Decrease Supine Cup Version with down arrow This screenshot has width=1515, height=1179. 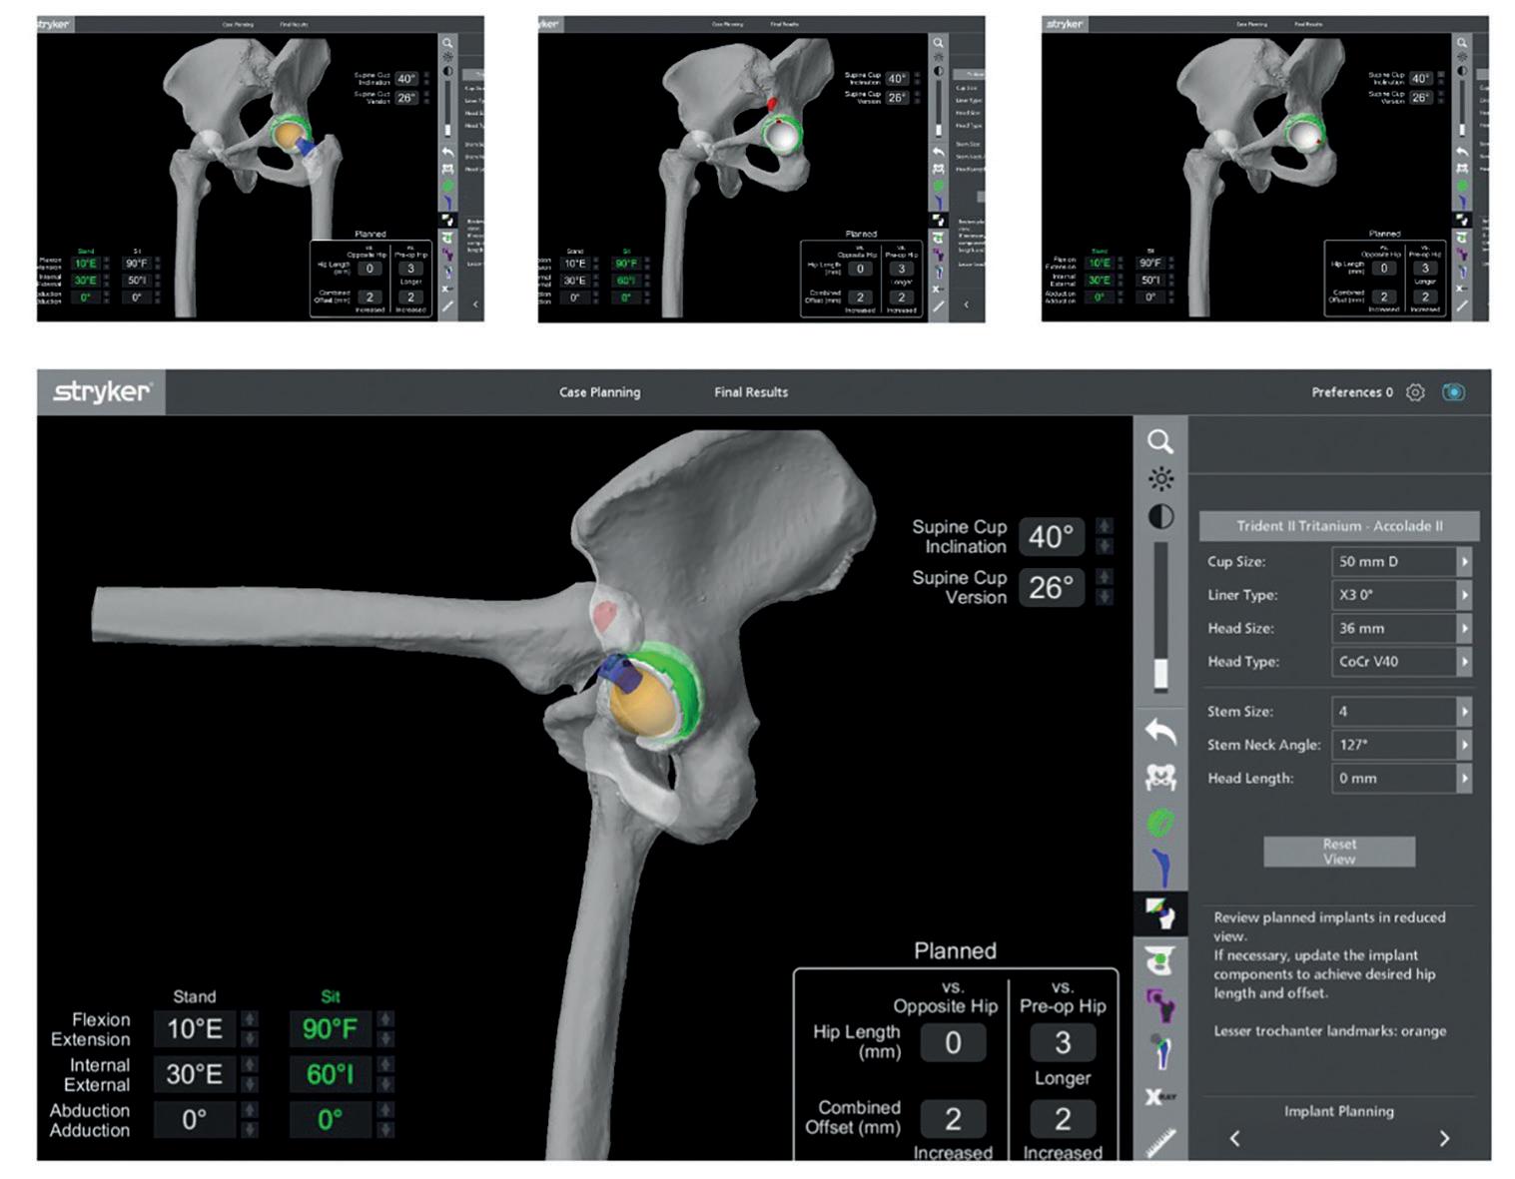point(1105,597)
